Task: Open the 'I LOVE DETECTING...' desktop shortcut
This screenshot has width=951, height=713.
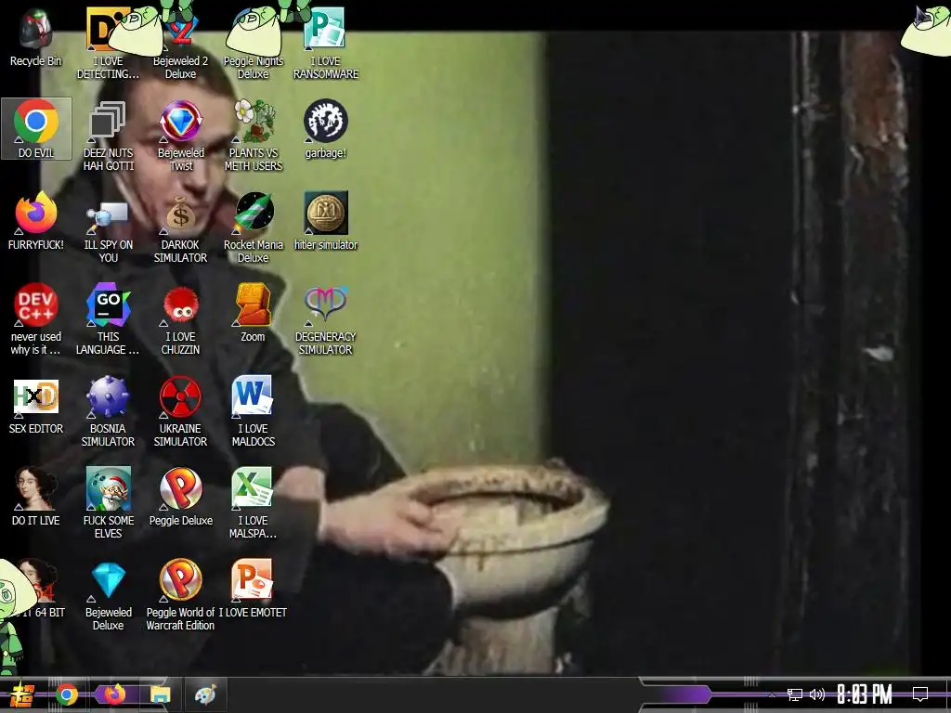Action: point(108,43)
